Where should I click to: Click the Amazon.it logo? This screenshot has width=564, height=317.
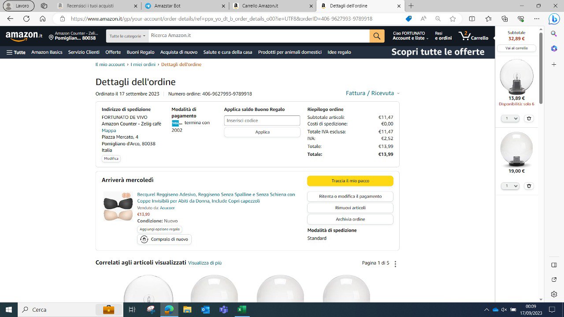point(24,36)
